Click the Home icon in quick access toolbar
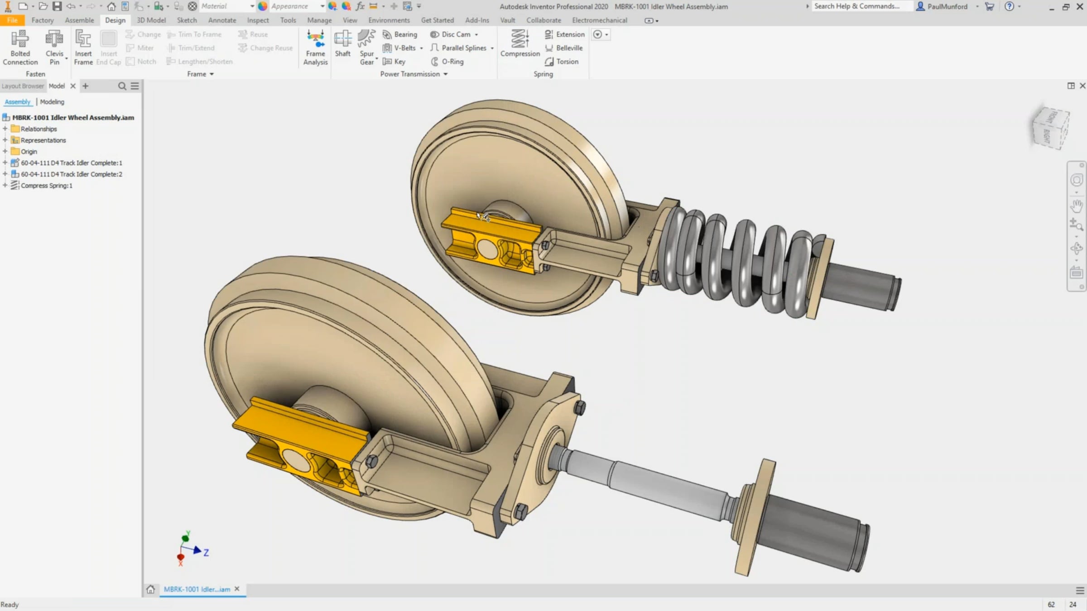 tap(111, 6)
